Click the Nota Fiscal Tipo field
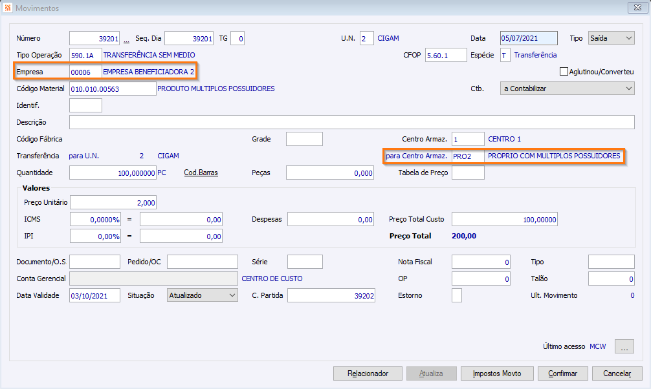The width and height of the screenshot is (651, 389). (611, 262)
